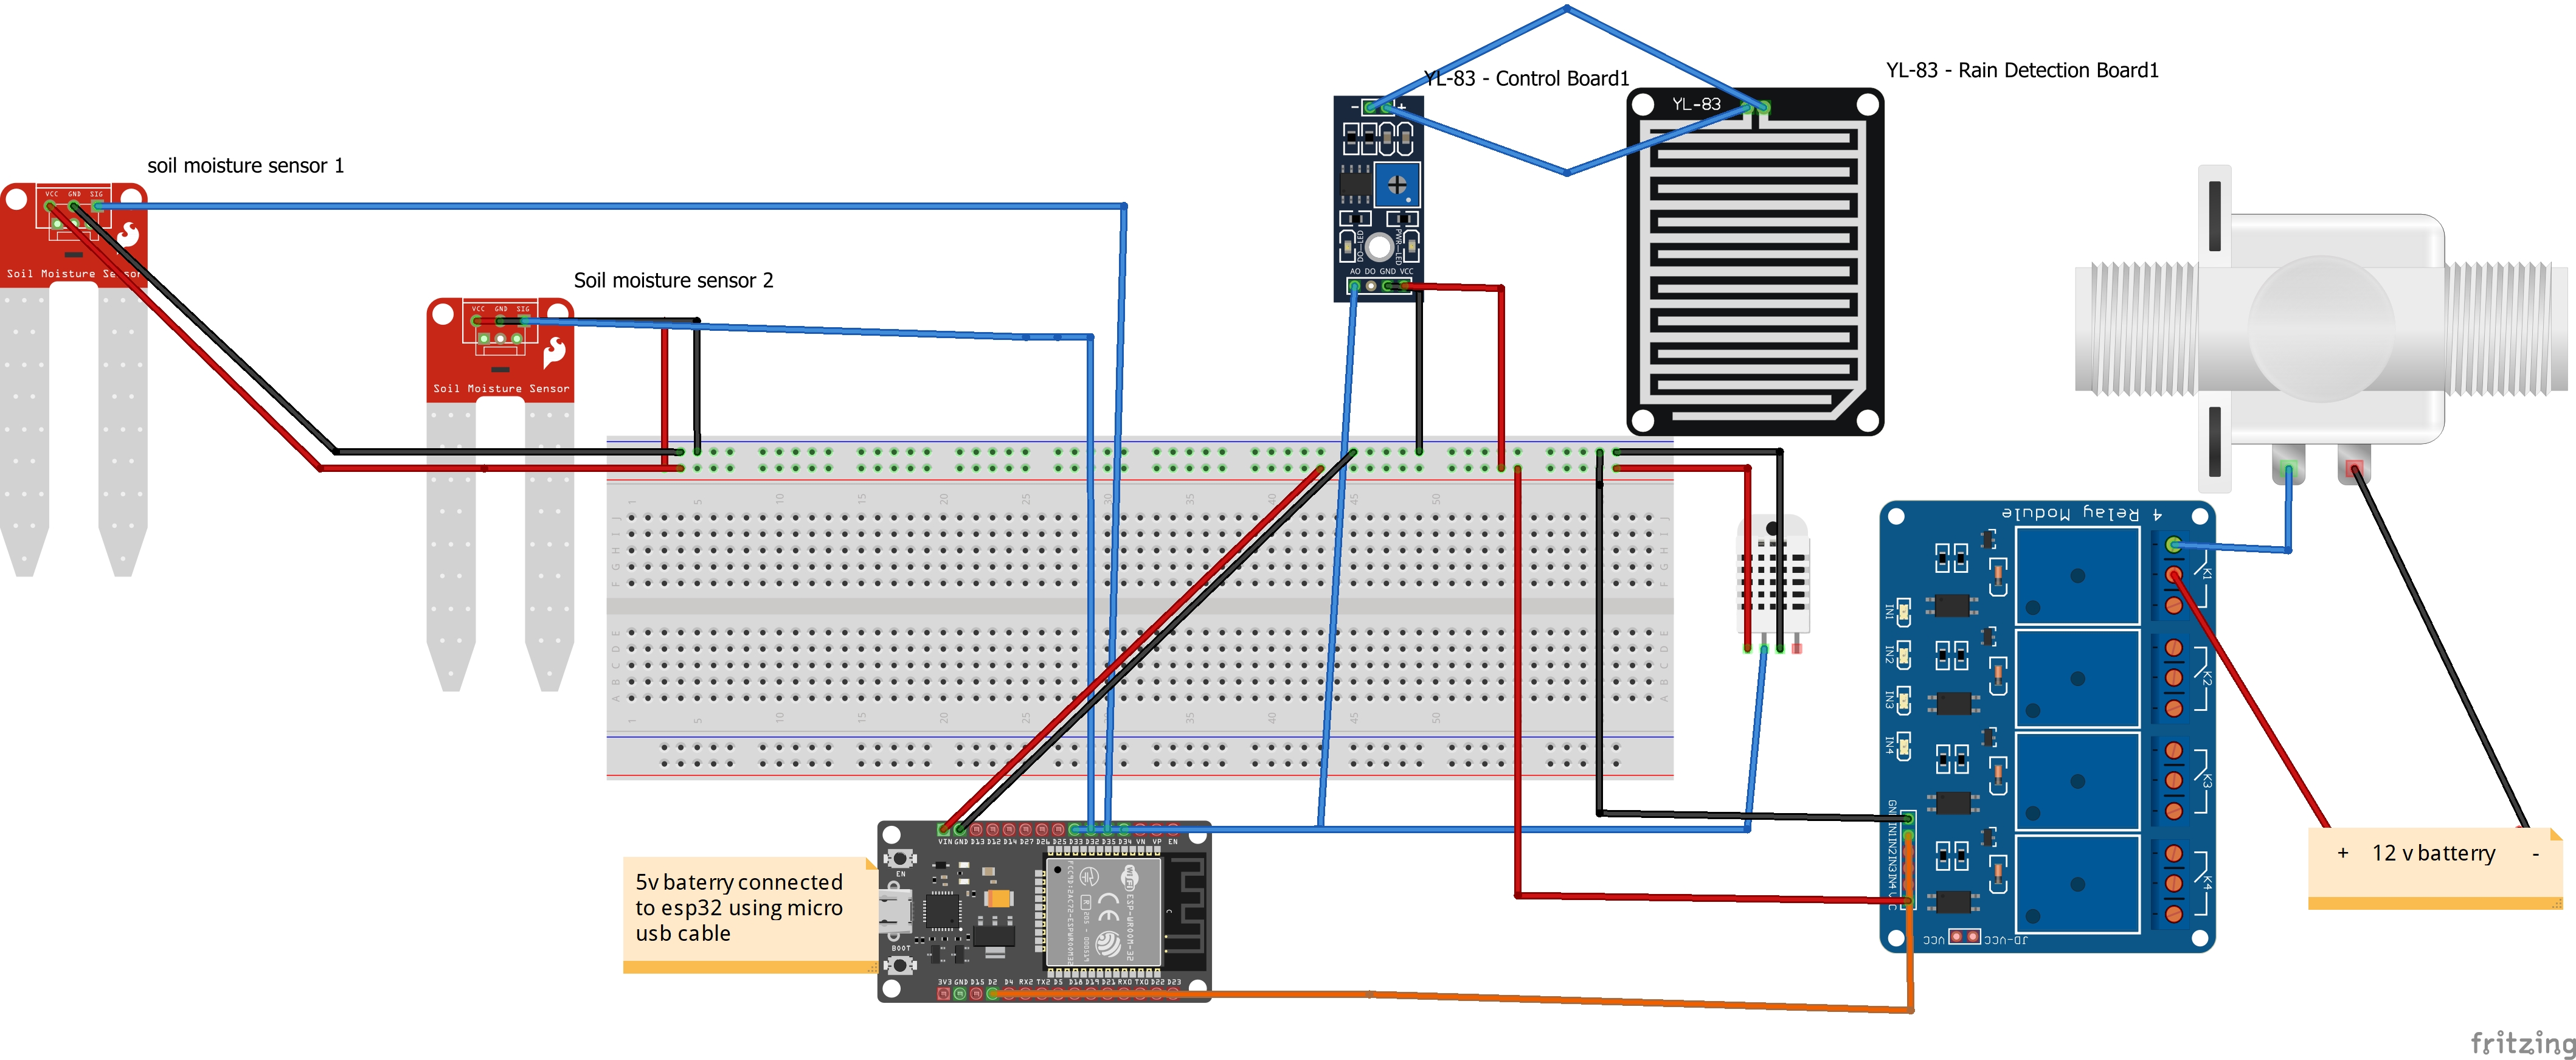This screenshot has width=2576, height=1060.
Task: Click the ESP32 micro USB port
Action: click(894, 911)
